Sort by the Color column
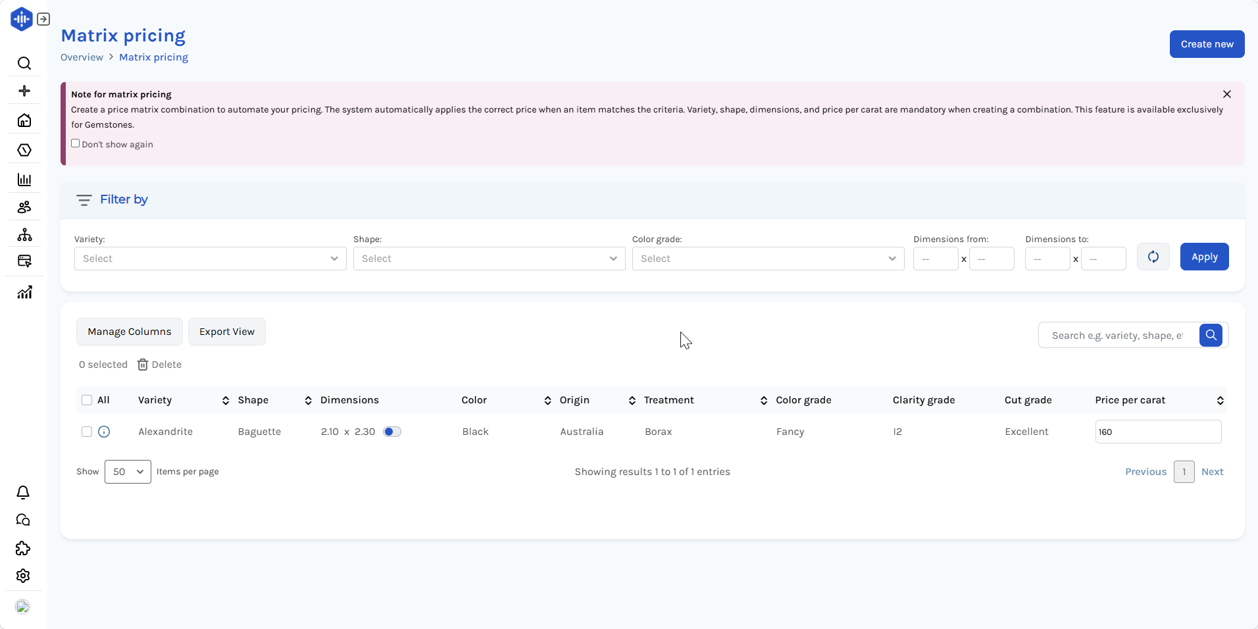This screenshot has height=629, width=1258. [547, 401]
